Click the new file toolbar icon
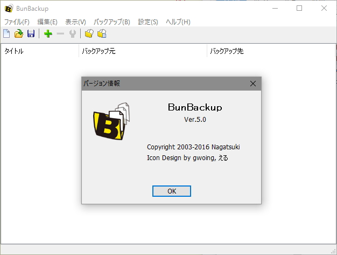 pyautogui.click(x=6, y=33)
